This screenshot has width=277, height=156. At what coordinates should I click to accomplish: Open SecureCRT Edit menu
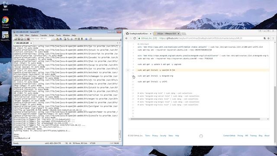21,36
